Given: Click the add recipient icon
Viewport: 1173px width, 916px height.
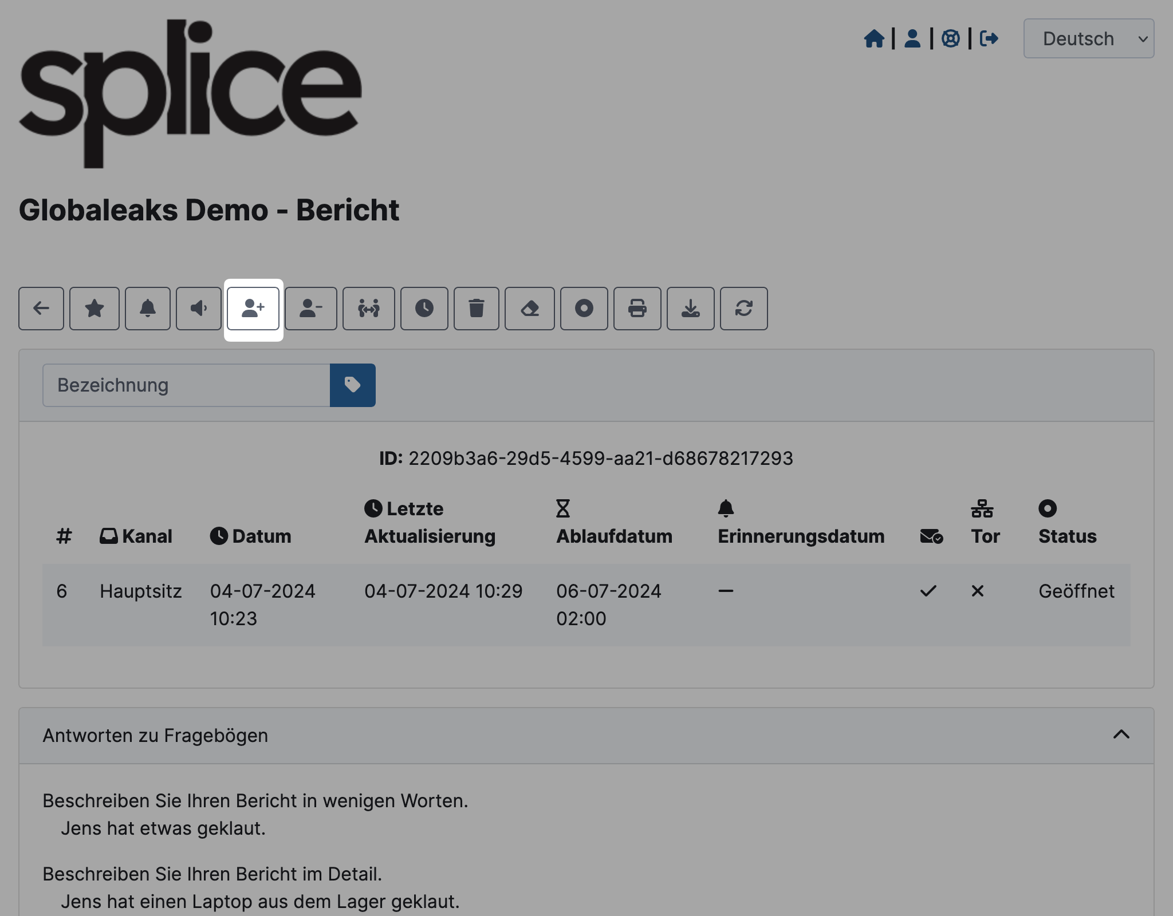Looking at the screenshot, I should (x=253, y=307).
